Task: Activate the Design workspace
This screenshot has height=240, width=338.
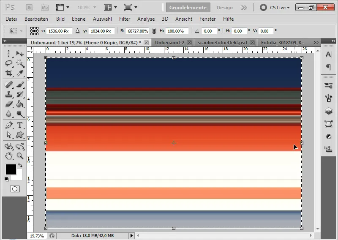Action: [x=225, y=8]
